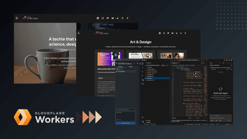
Task: Click Bluesky butterfly icon in home page header
Action: [x=113, y=18]
